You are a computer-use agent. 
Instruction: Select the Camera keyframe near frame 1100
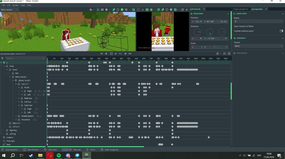pyautogui.click(x=209, y=137)
